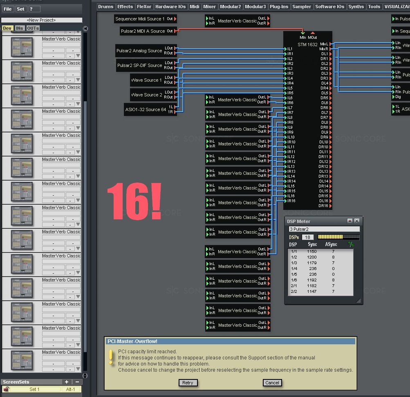Click the Pulsar2 MIDI A Source module
The width and height of the screenshot is (410, 397).
pyautogui.click(x=143, y=31)
